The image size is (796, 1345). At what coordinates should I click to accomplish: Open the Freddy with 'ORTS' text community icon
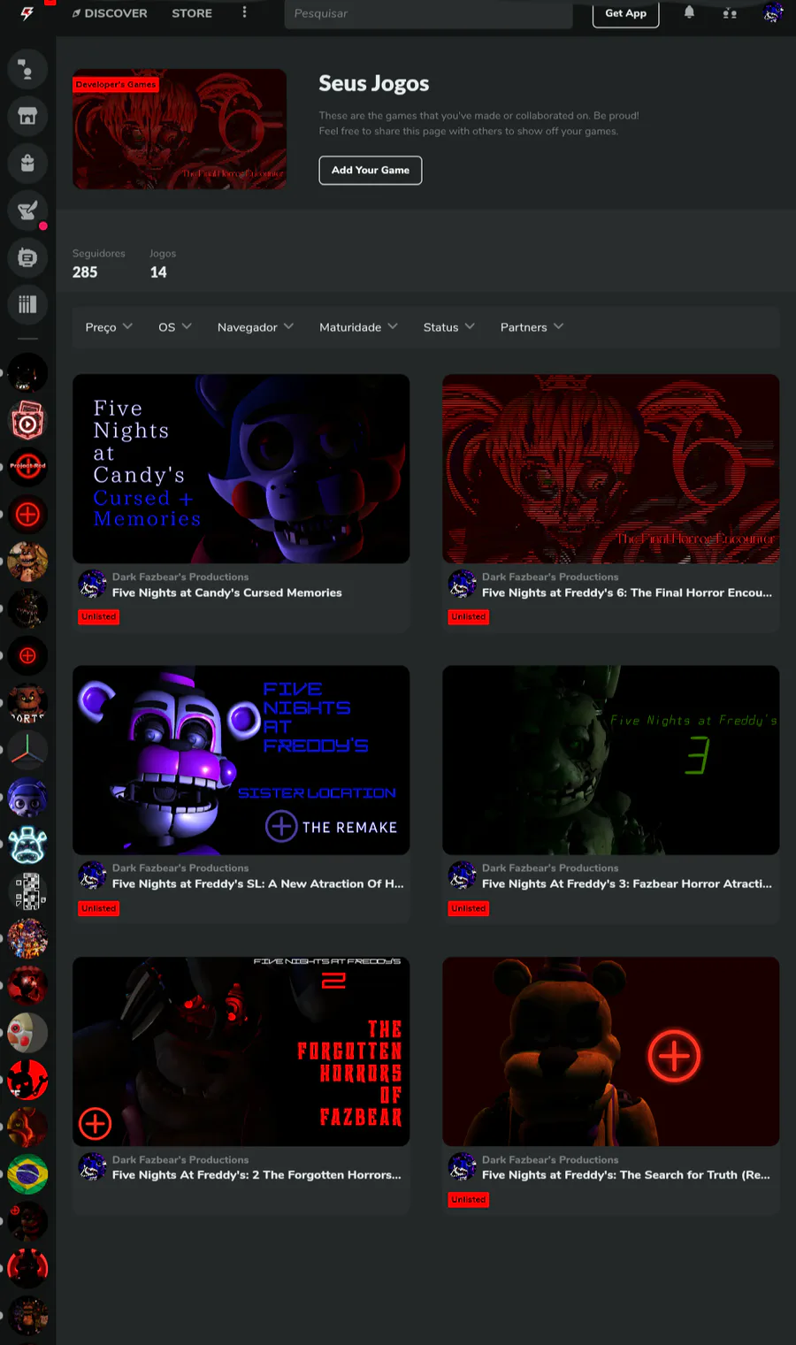(27, 703)
